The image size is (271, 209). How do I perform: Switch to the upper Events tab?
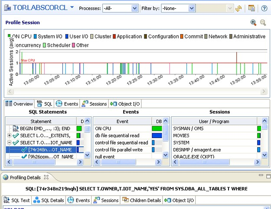coord(67,104)
